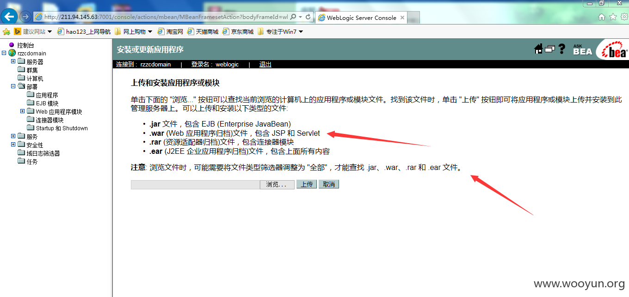Expand the Web 应用程序模块 node
This screenshot has width=629, height=297.
tap(22, 111)
